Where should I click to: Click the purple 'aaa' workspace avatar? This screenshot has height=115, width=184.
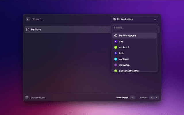click(x=116, y=41)
